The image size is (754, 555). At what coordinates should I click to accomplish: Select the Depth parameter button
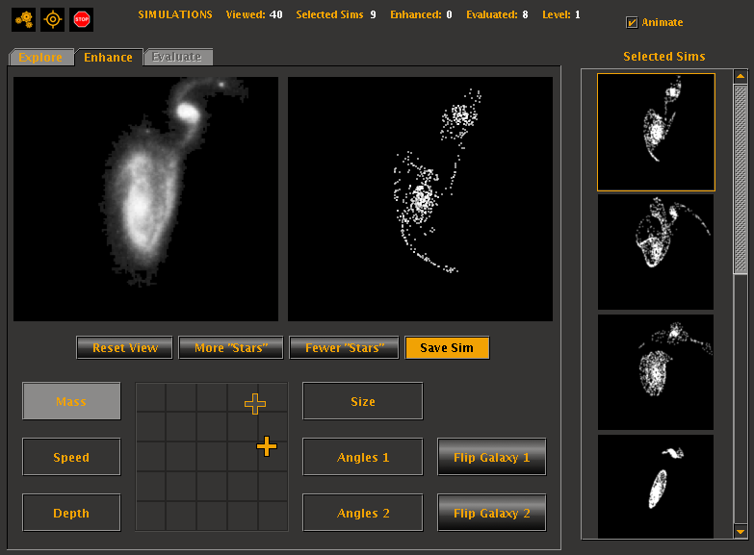(x=71, y=514)
